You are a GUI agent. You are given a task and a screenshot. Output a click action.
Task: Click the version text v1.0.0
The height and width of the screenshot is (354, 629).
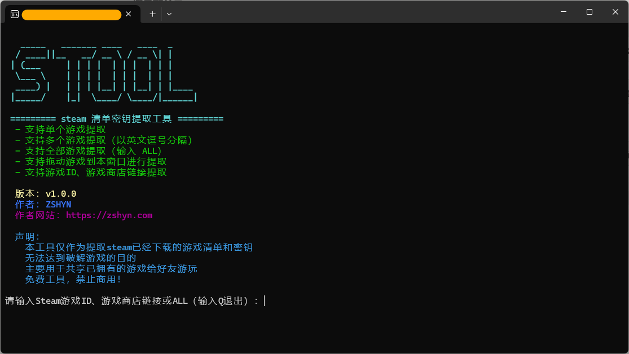(x=61, y=194)
